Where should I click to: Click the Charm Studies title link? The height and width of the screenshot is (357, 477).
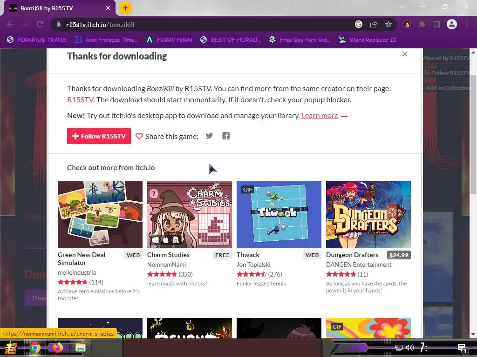[x=168, y=255]
